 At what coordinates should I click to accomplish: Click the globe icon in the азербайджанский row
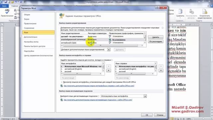coord(110,39)
